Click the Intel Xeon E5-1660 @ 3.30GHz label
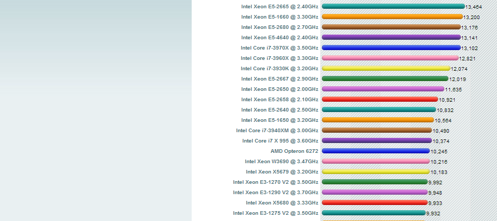 pos(279,17)
